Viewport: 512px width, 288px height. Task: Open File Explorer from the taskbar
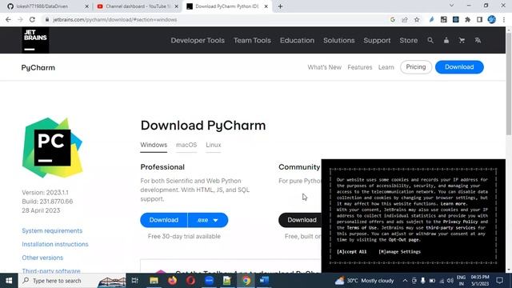click(x=154, y=281)
